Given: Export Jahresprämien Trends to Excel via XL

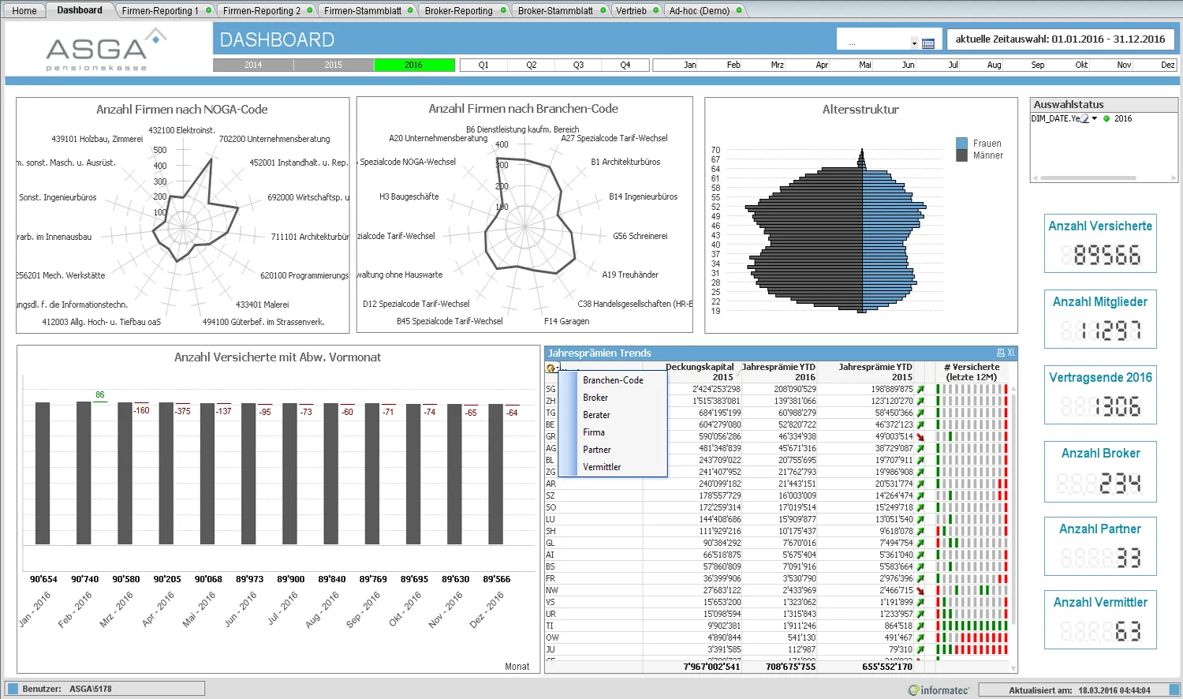Looking at the screenshot, I should pos(1011,353).
